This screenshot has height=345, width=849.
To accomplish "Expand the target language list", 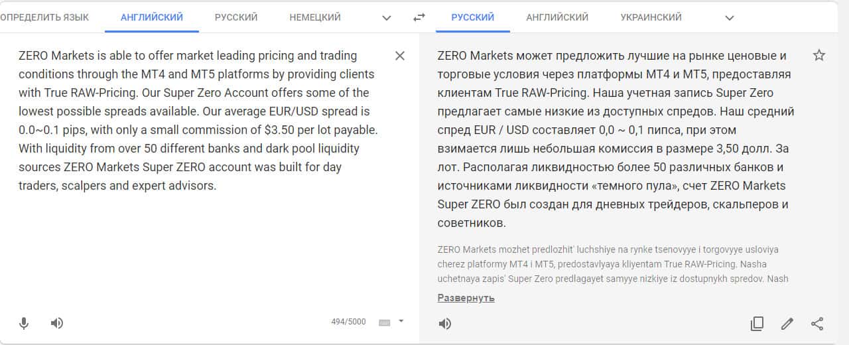I will [730, 18].
